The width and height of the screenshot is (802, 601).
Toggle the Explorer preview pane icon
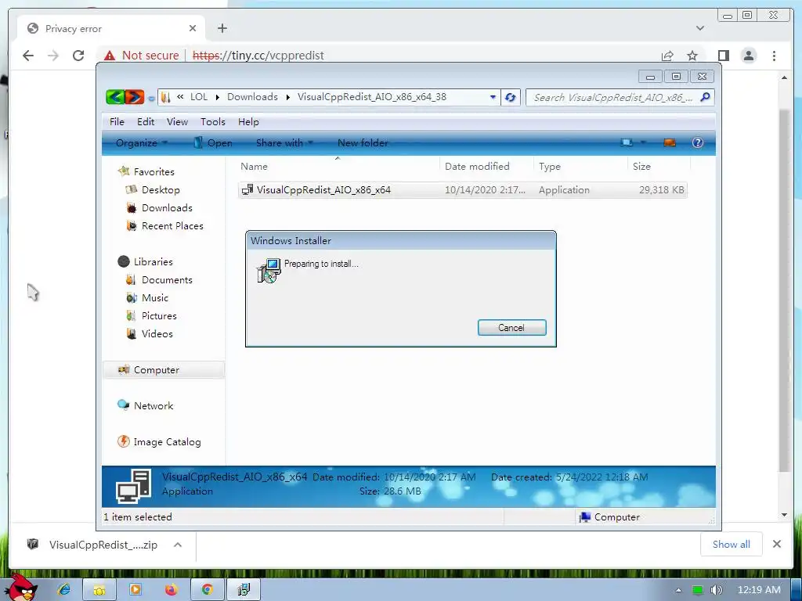pyautogui.click(x=670, y=142)
